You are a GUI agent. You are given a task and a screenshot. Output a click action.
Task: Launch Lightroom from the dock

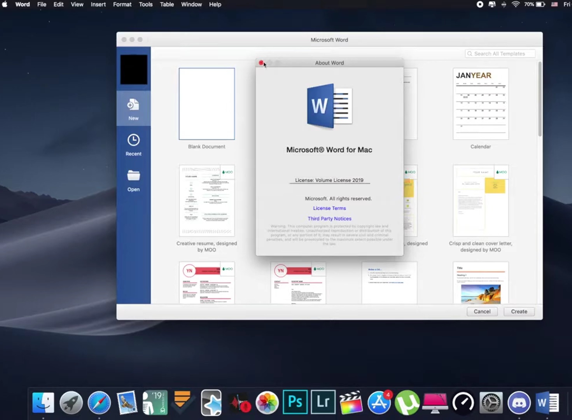coord(323,402)
